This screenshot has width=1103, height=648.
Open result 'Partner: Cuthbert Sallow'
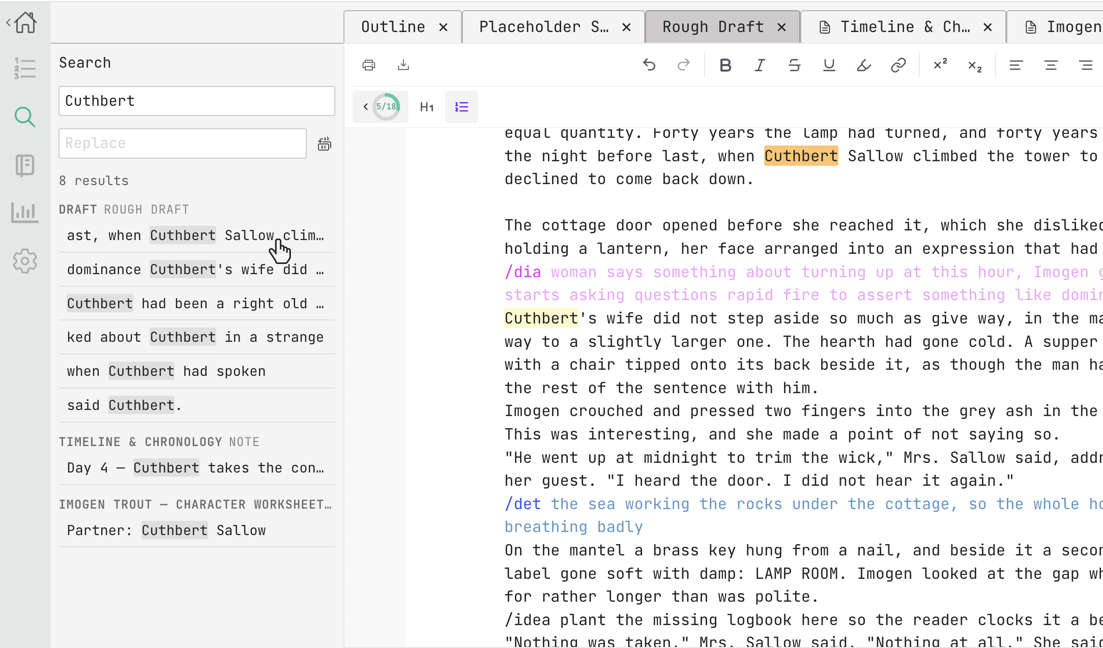(197, 531)
